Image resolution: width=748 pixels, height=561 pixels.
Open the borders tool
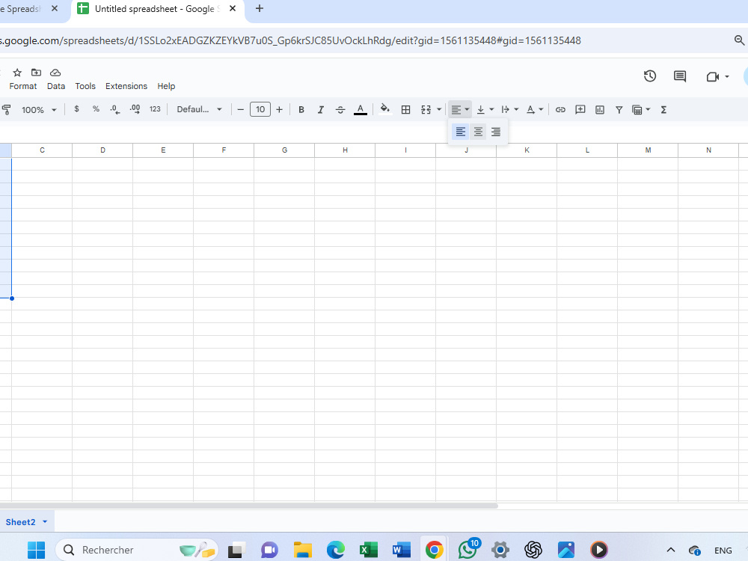click(405, 110)
